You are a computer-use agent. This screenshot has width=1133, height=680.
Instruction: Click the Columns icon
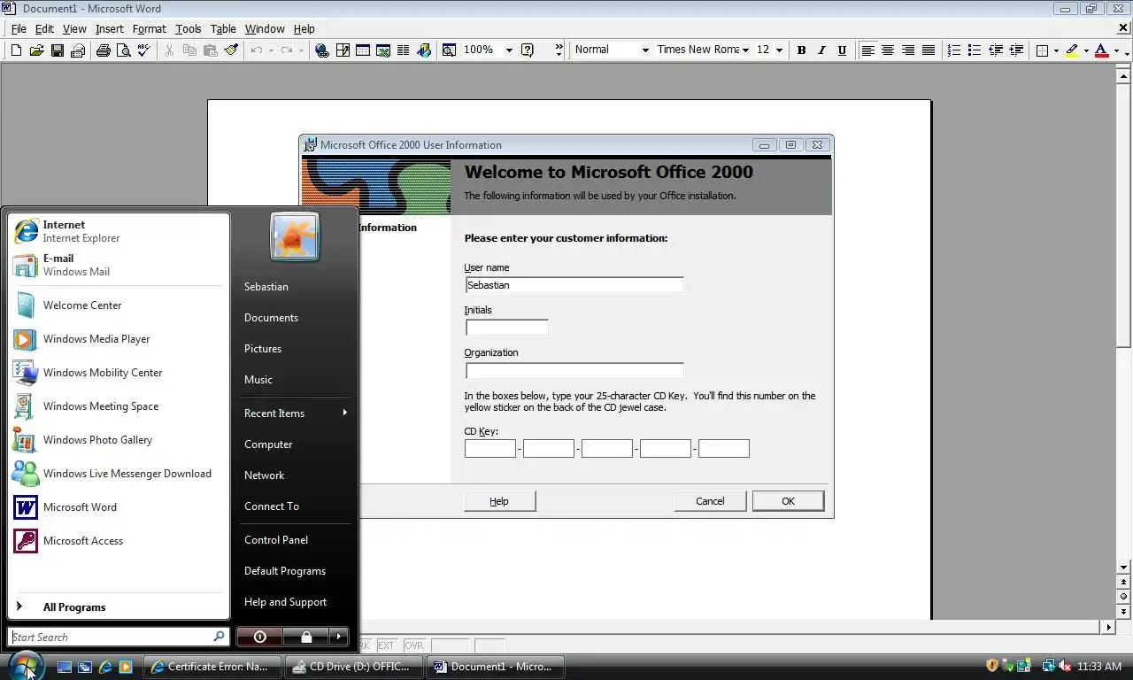[x=404, y=50]
